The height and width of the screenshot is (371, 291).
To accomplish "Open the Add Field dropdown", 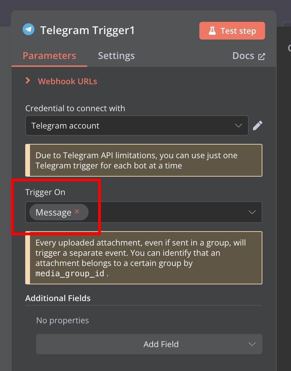I will tap(149, 344).
